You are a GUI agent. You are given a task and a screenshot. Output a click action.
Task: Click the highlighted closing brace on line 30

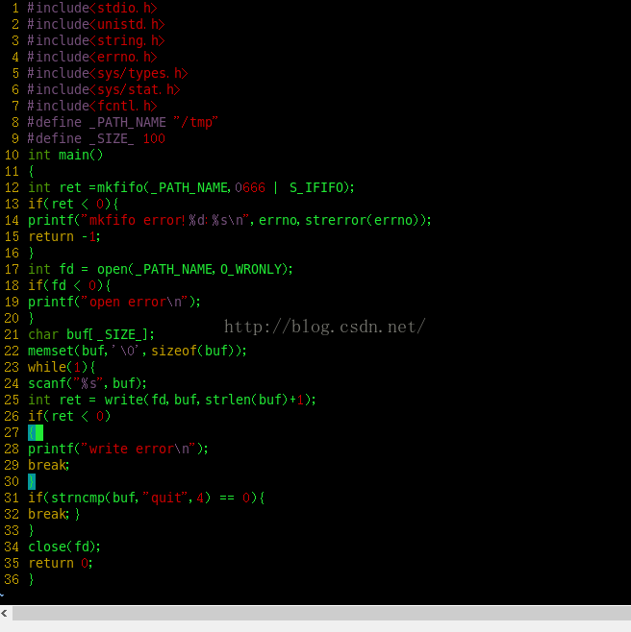[x=32, y=481]
